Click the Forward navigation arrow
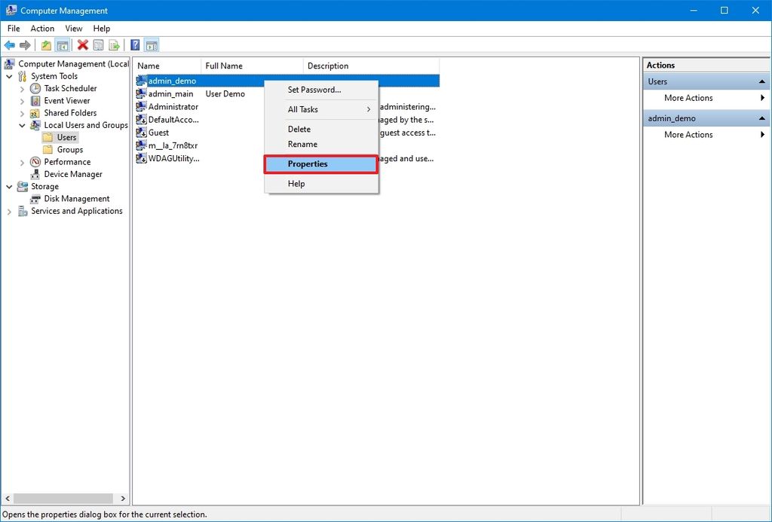Image resolution: width=772 pixels, height=522 pixels. (x=24, y=44)
